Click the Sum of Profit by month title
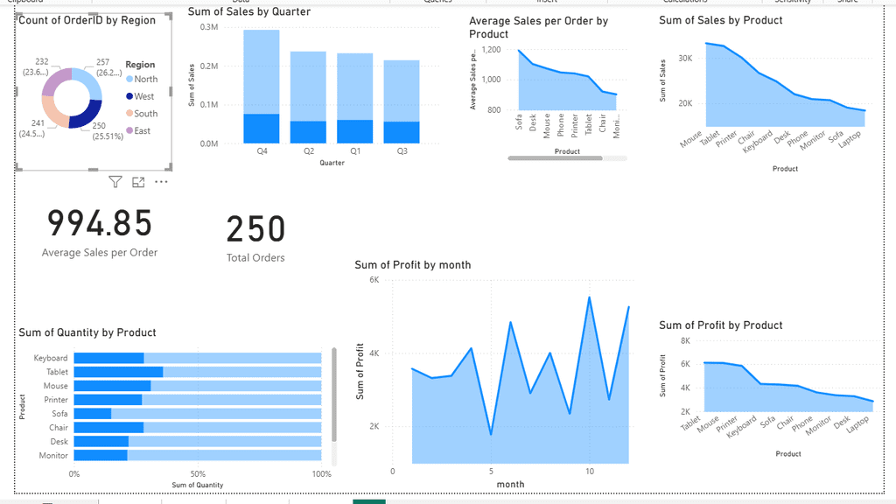Viewport: 896px width, 504px height. pyautogui.click(x=412, y=265)
